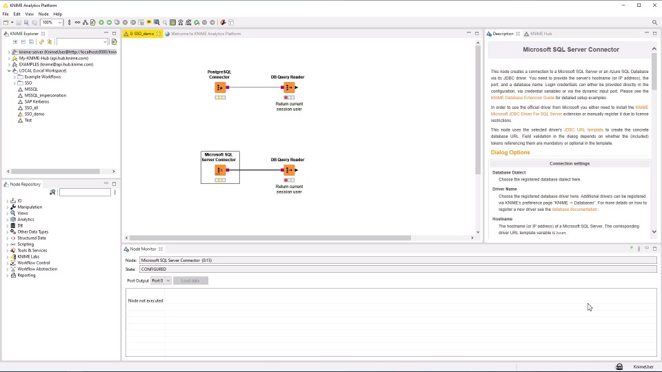Click the Node Repository fuzzy search icon
The height and width of the screenshot is (372, 662).
[52, 192]
